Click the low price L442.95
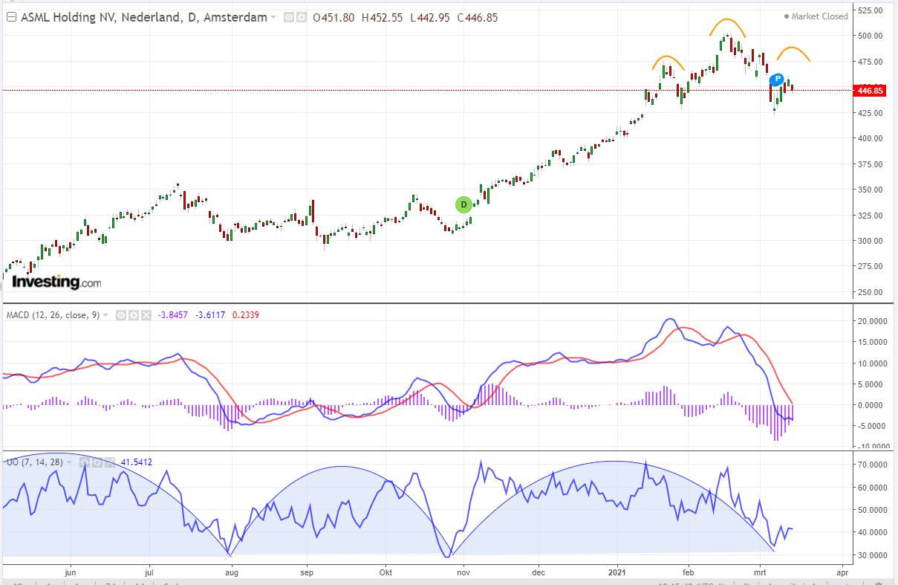 click(430, 17)
